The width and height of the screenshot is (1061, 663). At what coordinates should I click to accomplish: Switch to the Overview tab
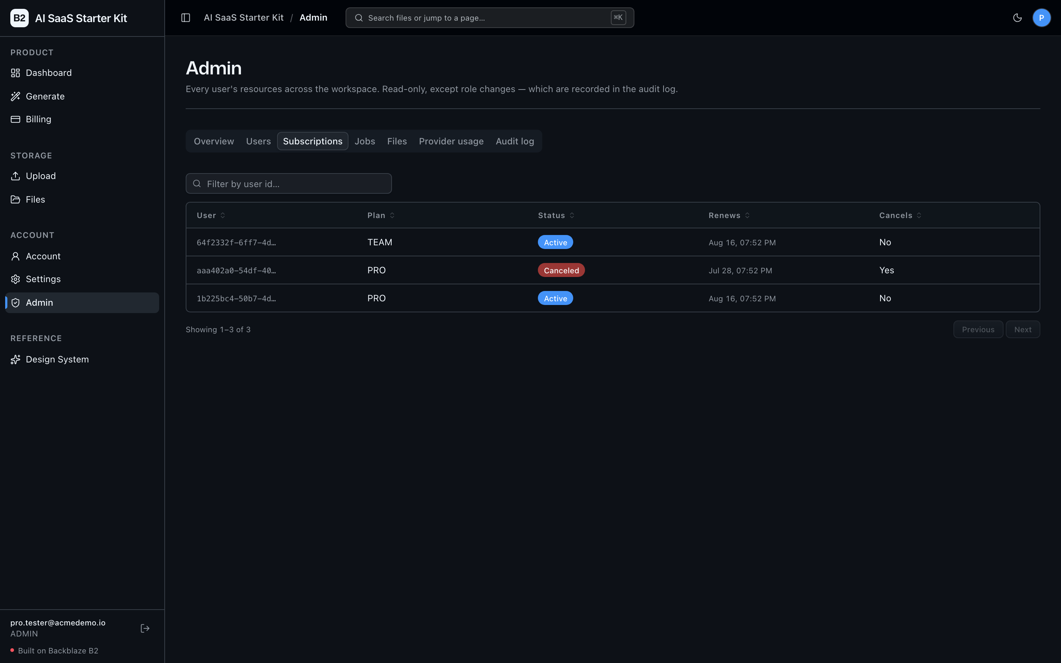click(x=214, y=141)
